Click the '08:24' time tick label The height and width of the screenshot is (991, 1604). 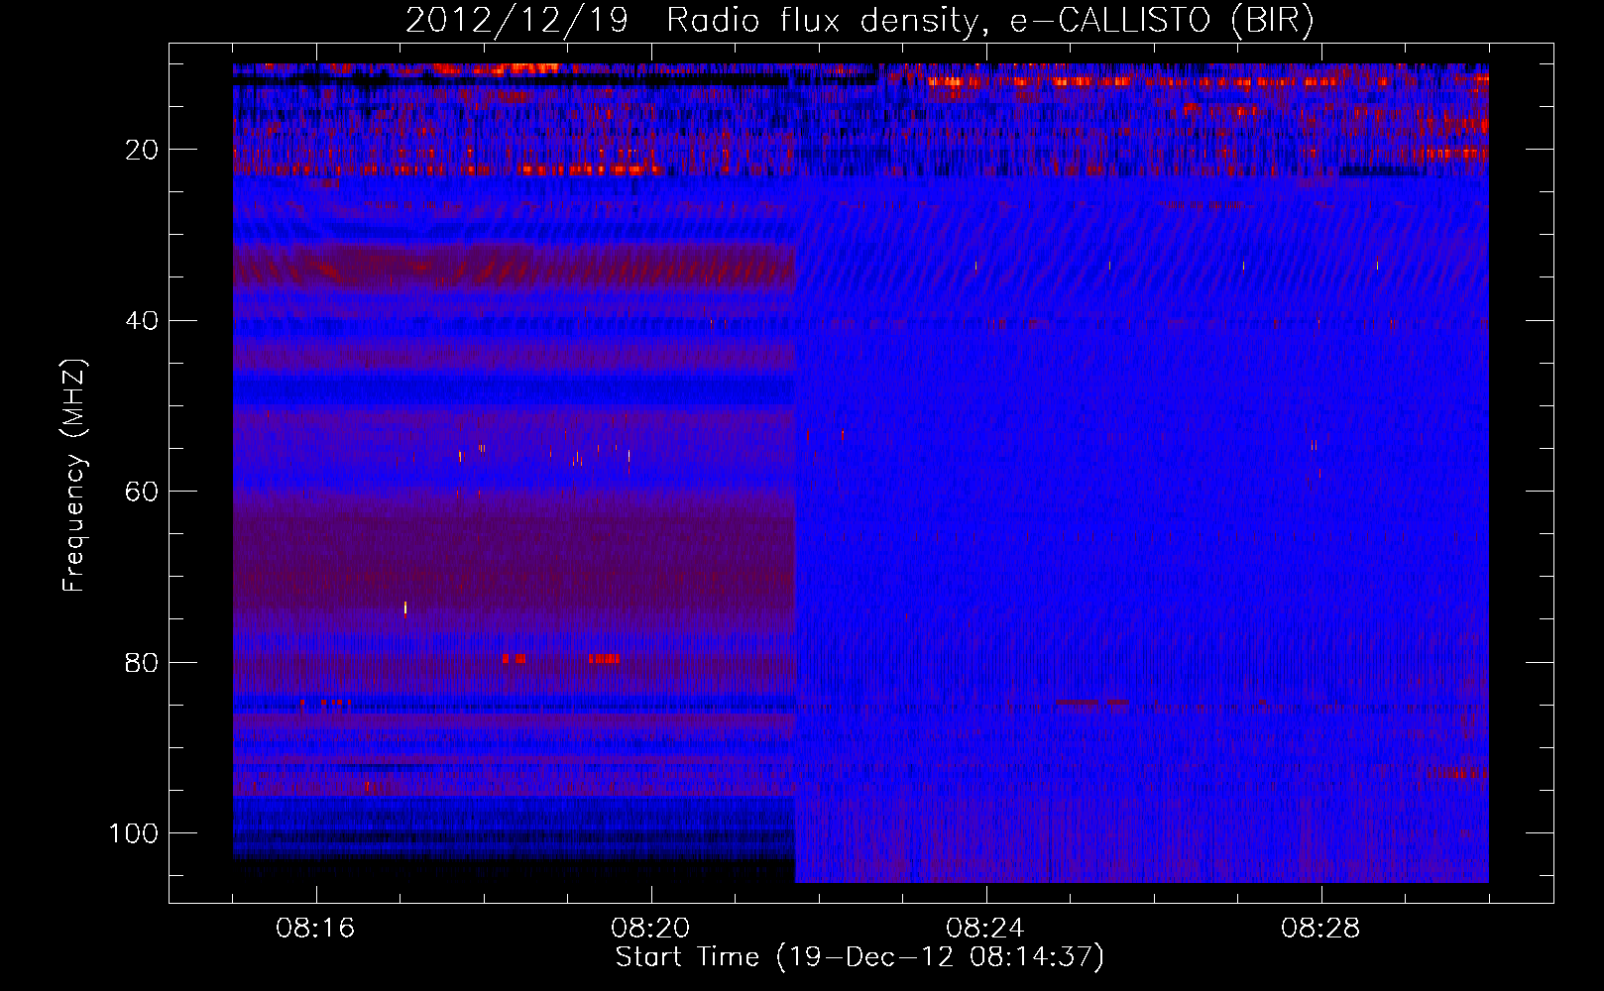tap(986, 929)
